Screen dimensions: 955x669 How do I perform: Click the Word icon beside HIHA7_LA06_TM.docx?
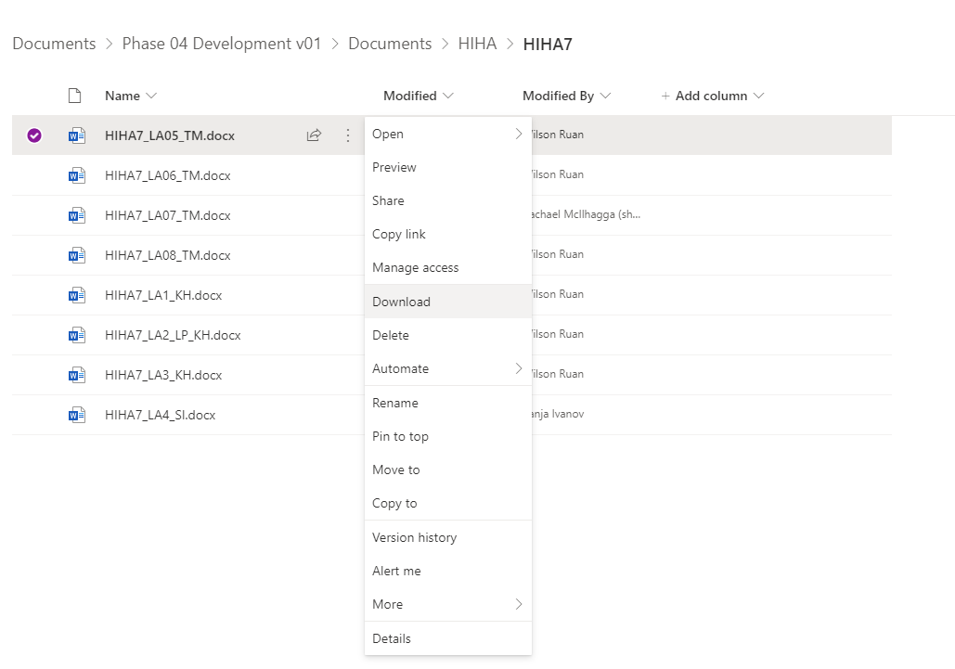click(77, 175)
